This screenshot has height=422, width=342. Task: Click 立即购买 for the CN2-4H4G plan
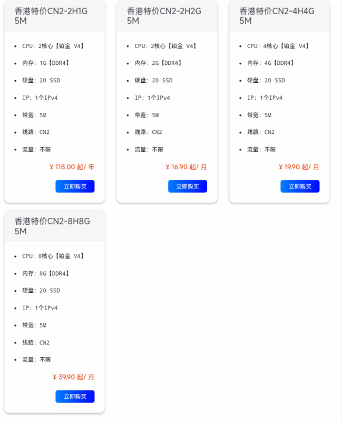point(300,186)
